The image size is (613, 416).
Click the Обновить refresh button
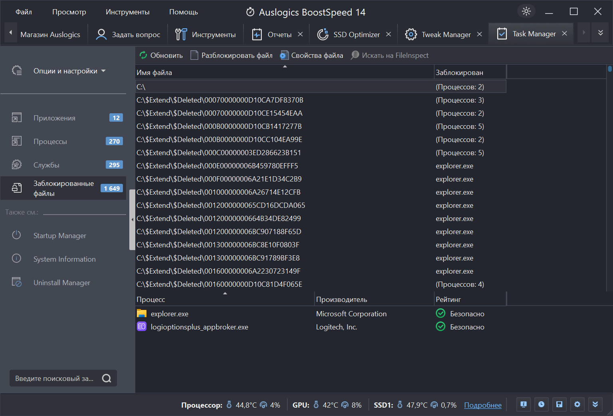(x=161, y=55)
